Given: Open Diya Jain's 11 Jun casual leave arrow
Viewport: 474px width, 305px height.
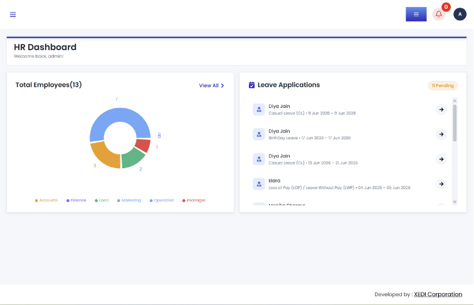Looking at the screenshot, I should click(x=441, y=110).
